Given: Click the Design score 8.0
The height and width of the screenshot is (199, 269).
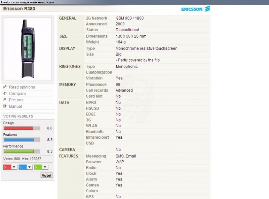Looking at the screenshot, I should [x=50, y=128].
